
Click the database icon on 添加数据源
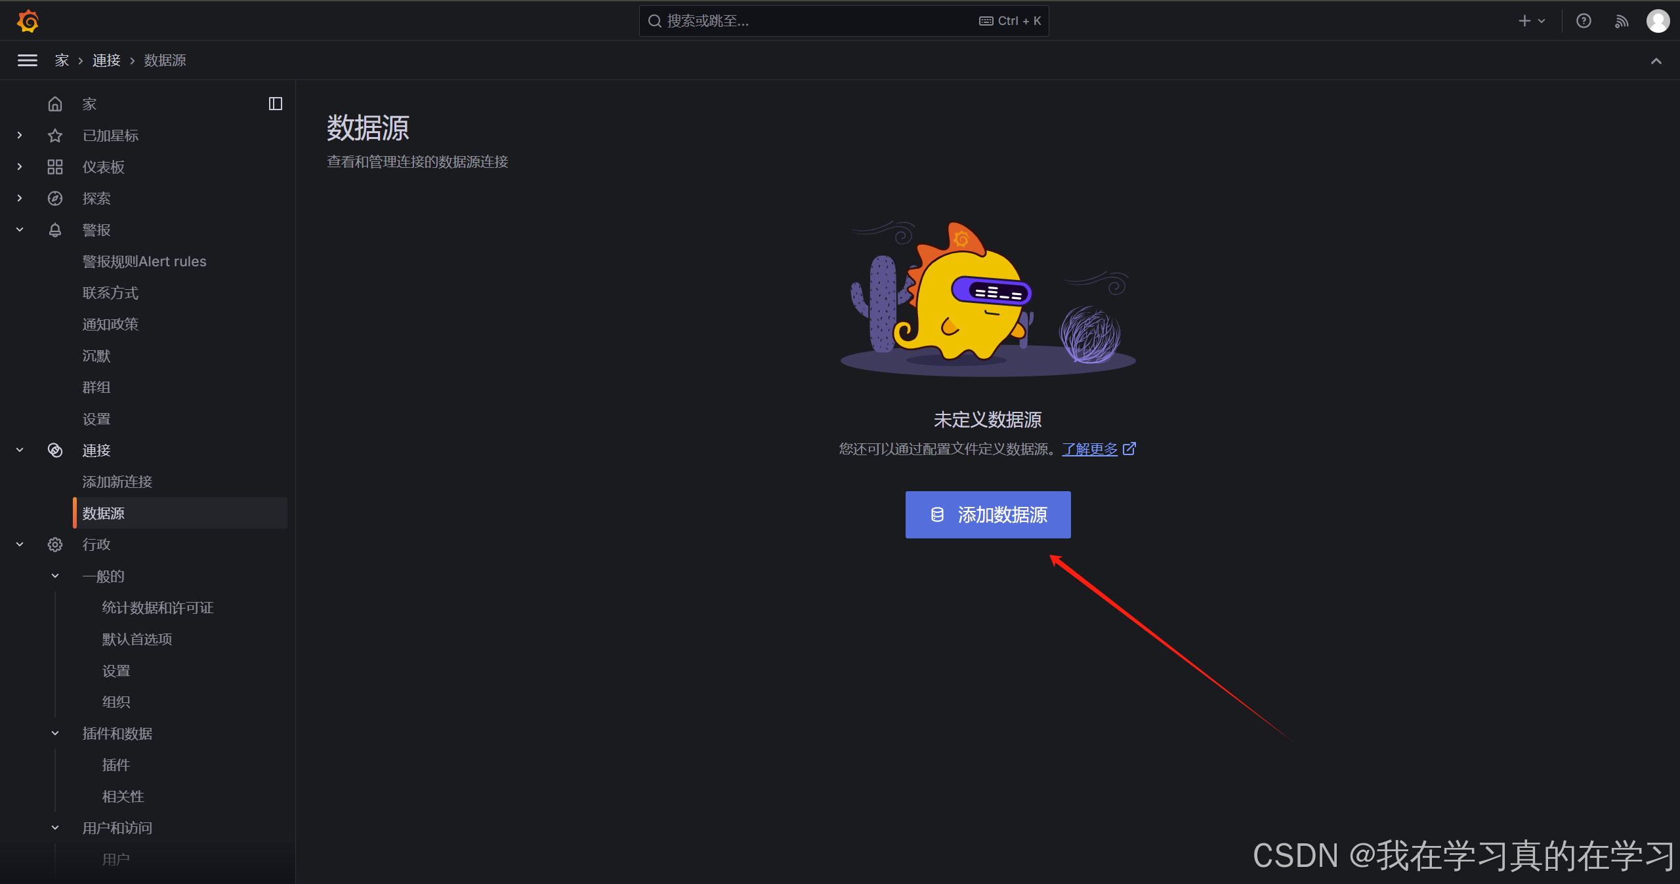(937, 515)
